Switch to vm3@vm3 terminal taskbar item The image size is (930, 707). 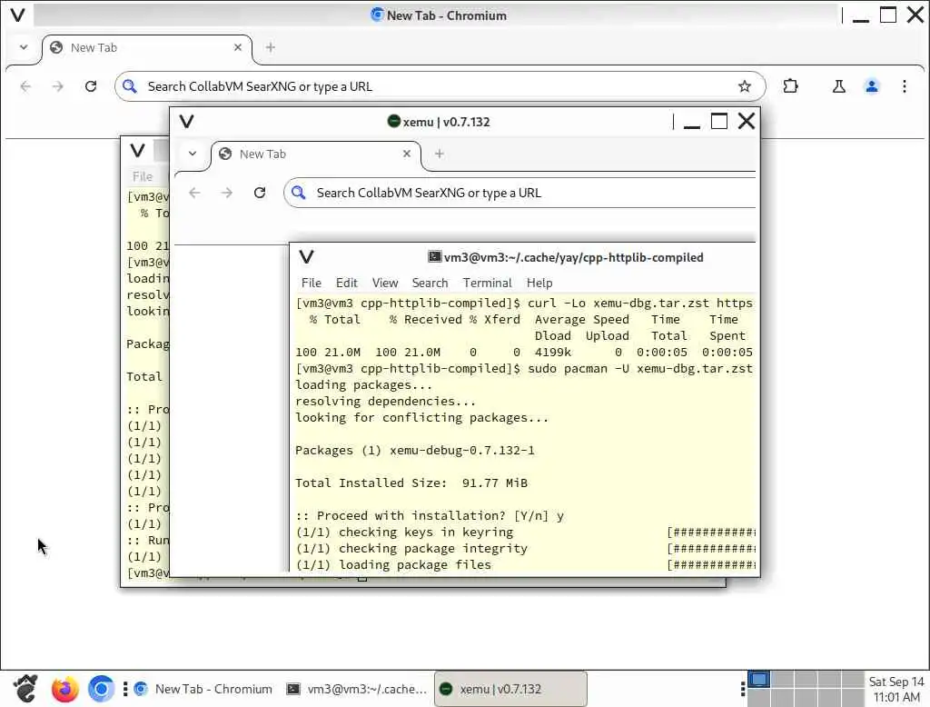(x=356, y=689)
